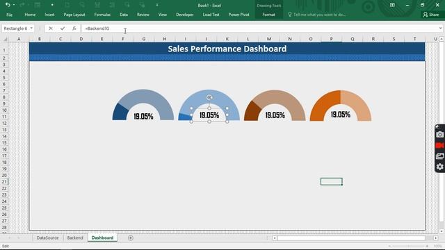Open the Review ribbon tab

pos(143,15)
